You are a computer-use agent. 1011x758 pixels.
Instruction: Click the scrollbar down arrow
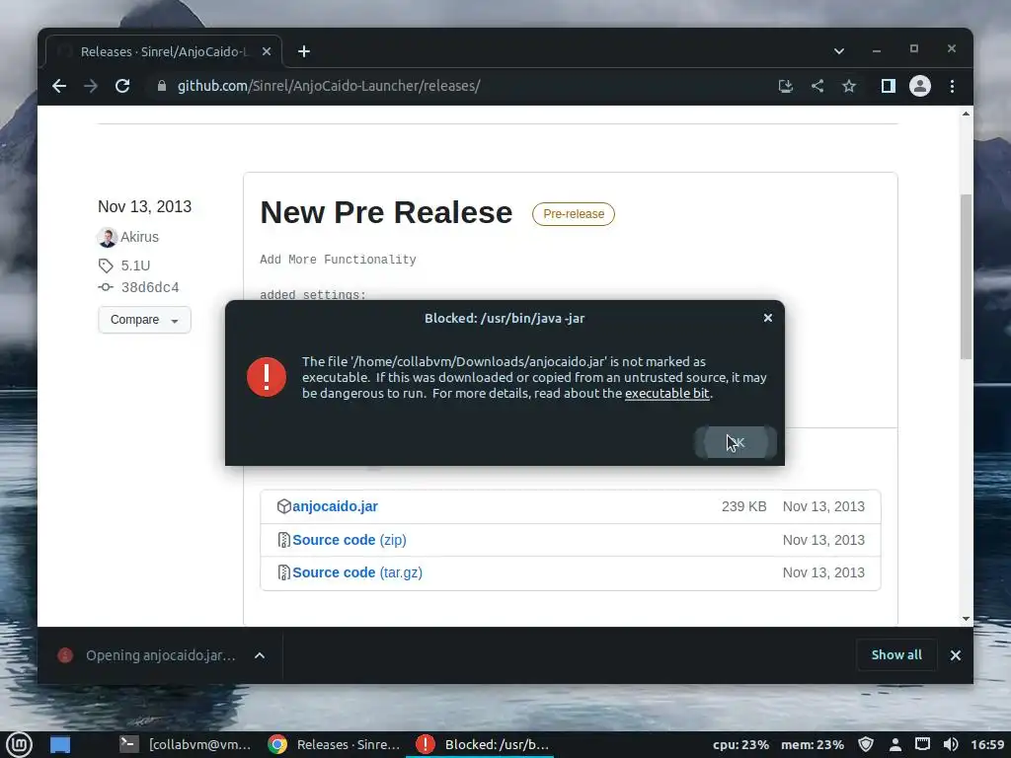(x=966, y=619)
